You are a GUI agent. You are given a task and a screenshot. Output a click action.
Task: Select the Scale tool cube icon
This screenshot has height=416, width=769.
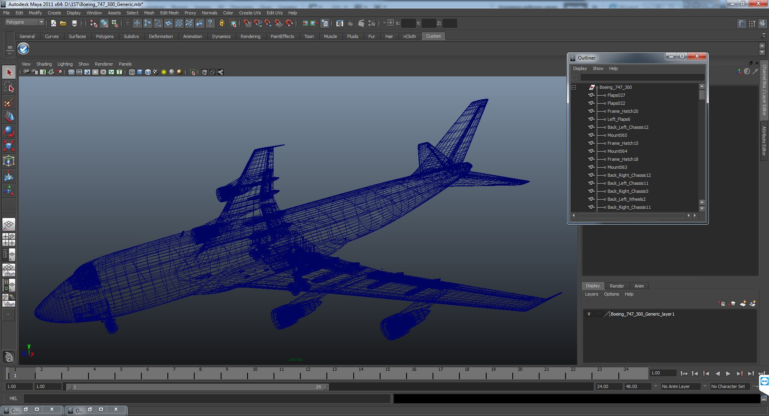pyautogui.click(x=9, y=146)
